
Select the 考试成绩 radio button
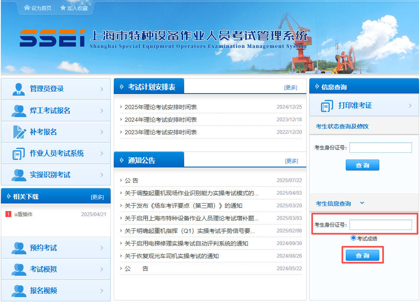pos(353,238)
